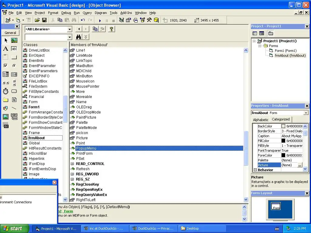Select the Line control in the toolbox
311x233 pixels.
[14, 108]
